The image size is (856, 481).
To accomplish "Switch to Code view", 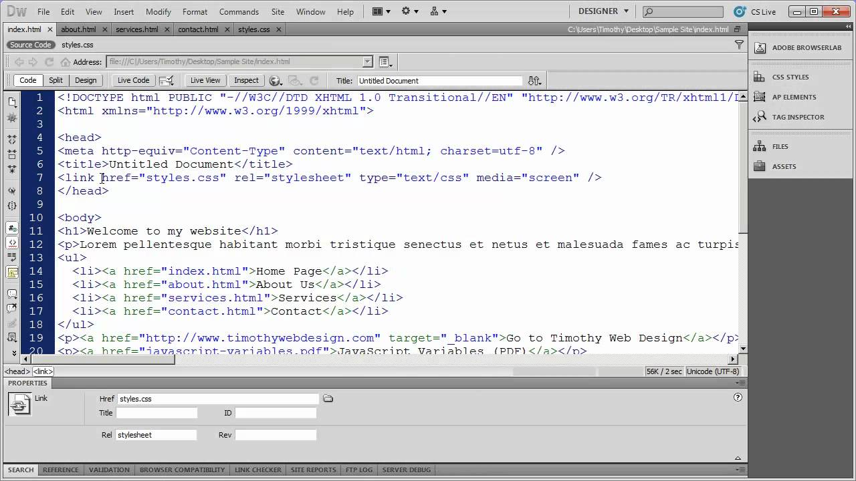I will [27, 80].
